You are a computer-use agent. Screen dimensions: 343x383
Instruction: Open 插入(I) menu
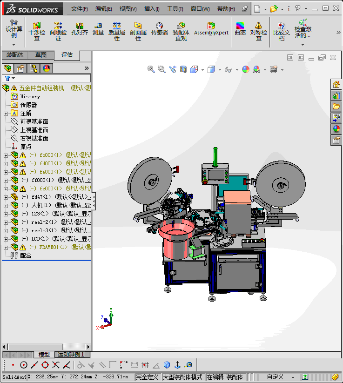[152, 9]
